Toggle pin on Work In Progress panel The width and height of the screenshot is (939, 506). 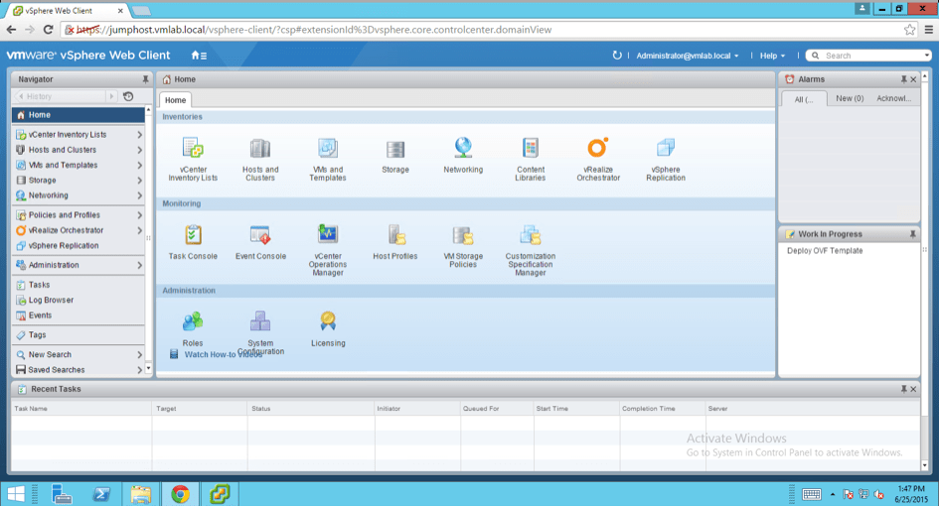coord(912,234)
